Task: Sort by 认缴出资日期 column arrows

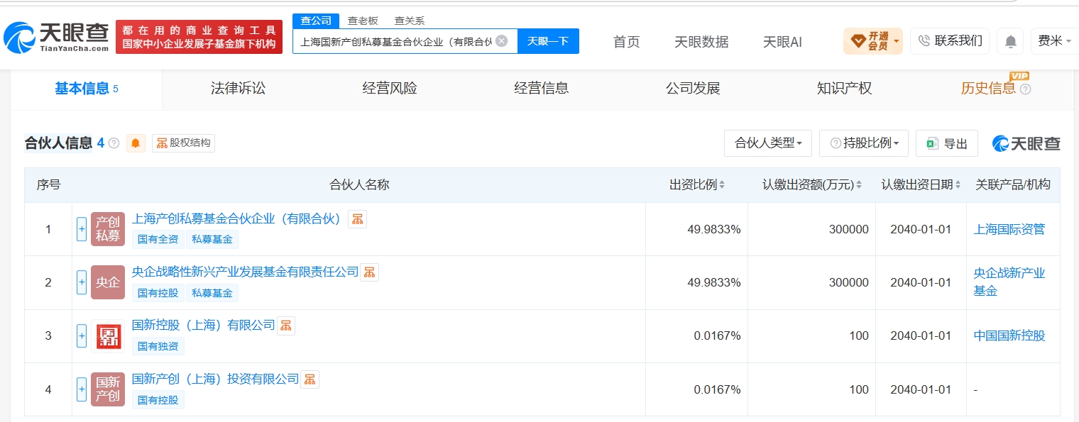Action: (958, 185)
